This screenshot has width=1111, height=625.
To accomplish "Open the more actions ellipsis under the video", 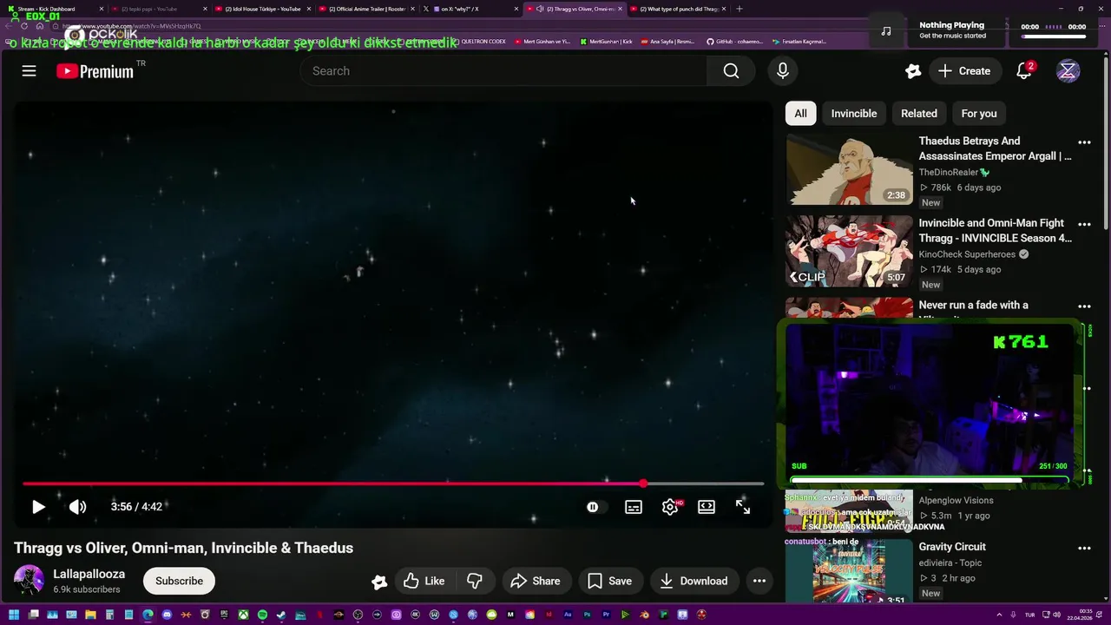I will pos(759,581).
